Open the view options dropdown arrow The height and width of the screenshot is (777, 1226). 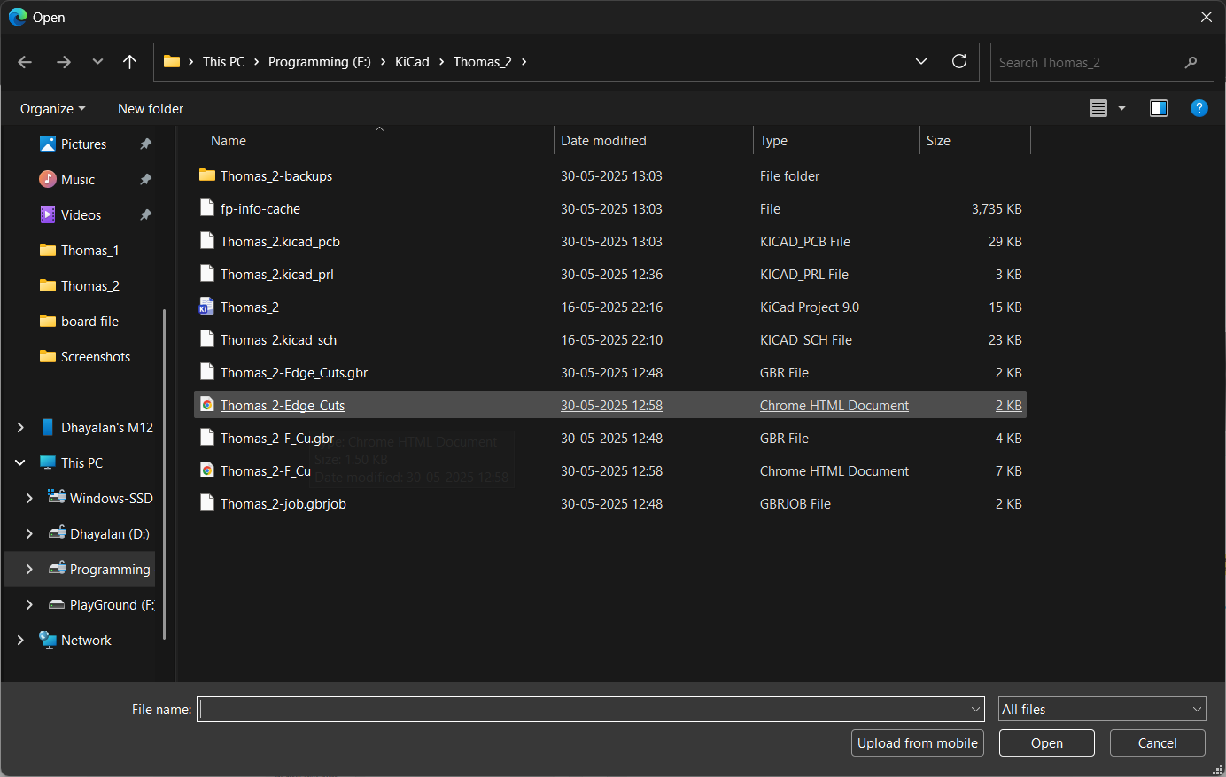click(1121, 108)
